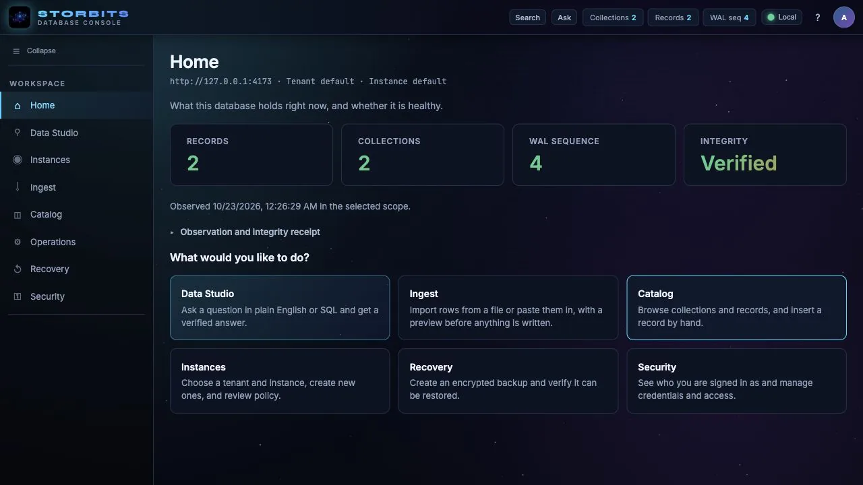Click the WAL seq 4 chip
Viewport: 863px width, 485px height.
click(729, 18)
